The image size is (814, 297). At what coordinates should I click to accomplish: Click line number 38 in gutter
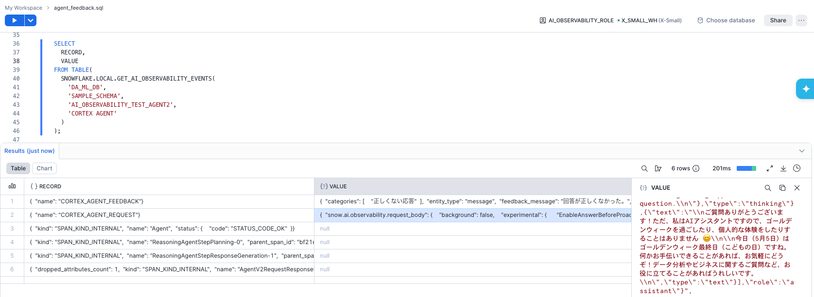coord(16,61)
